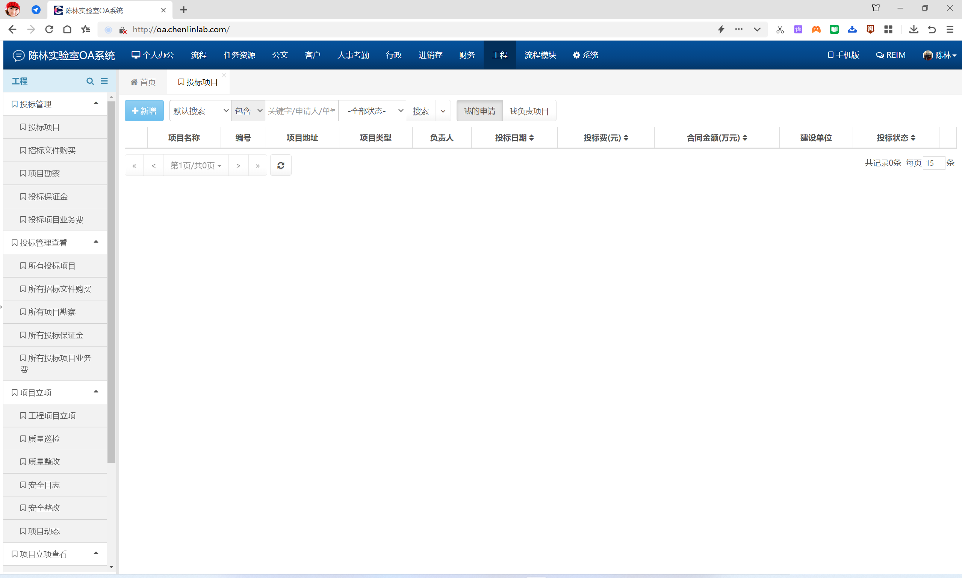Open the 系统 settings menu
The image size is (962, 578).
(585, 55)
